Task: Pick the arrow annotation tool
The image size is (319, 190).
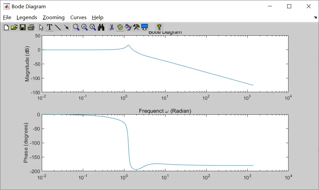Action: (x=66, y=27)
